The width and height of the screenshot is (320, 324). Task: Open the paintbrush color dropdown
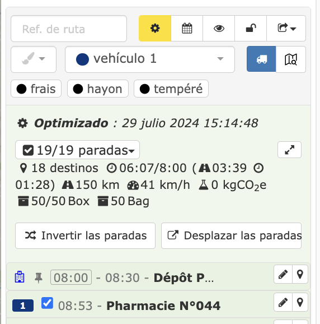coord(34,59)
